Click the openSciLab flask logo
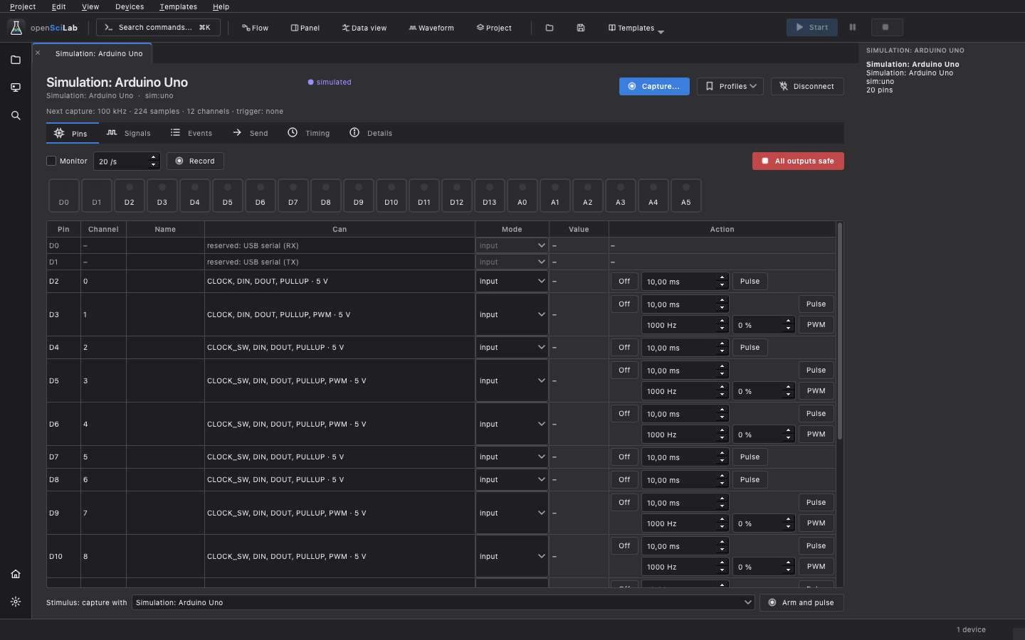Viewport: 1025px width, 640px height. pos(16,28)
